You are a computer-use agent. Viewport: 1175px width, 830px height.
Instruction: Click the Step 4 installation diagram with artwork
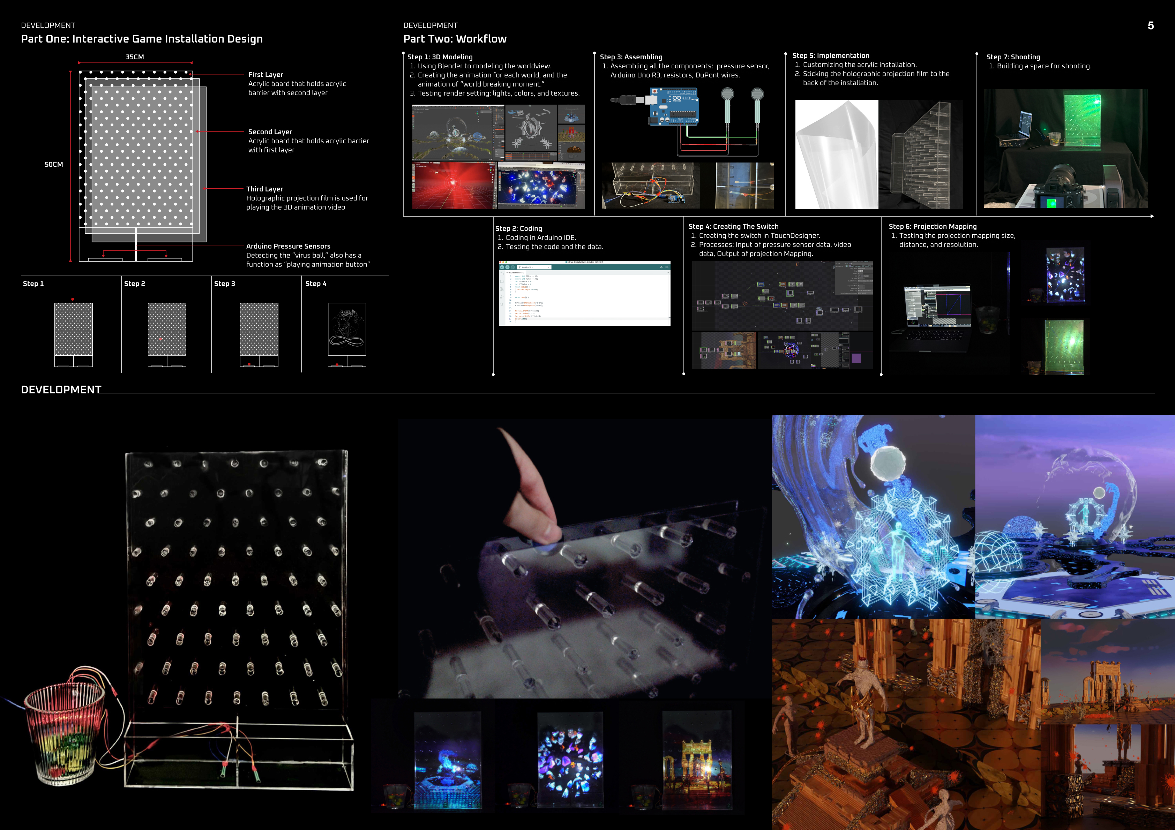pyautogui.click(x=347, y=329)
